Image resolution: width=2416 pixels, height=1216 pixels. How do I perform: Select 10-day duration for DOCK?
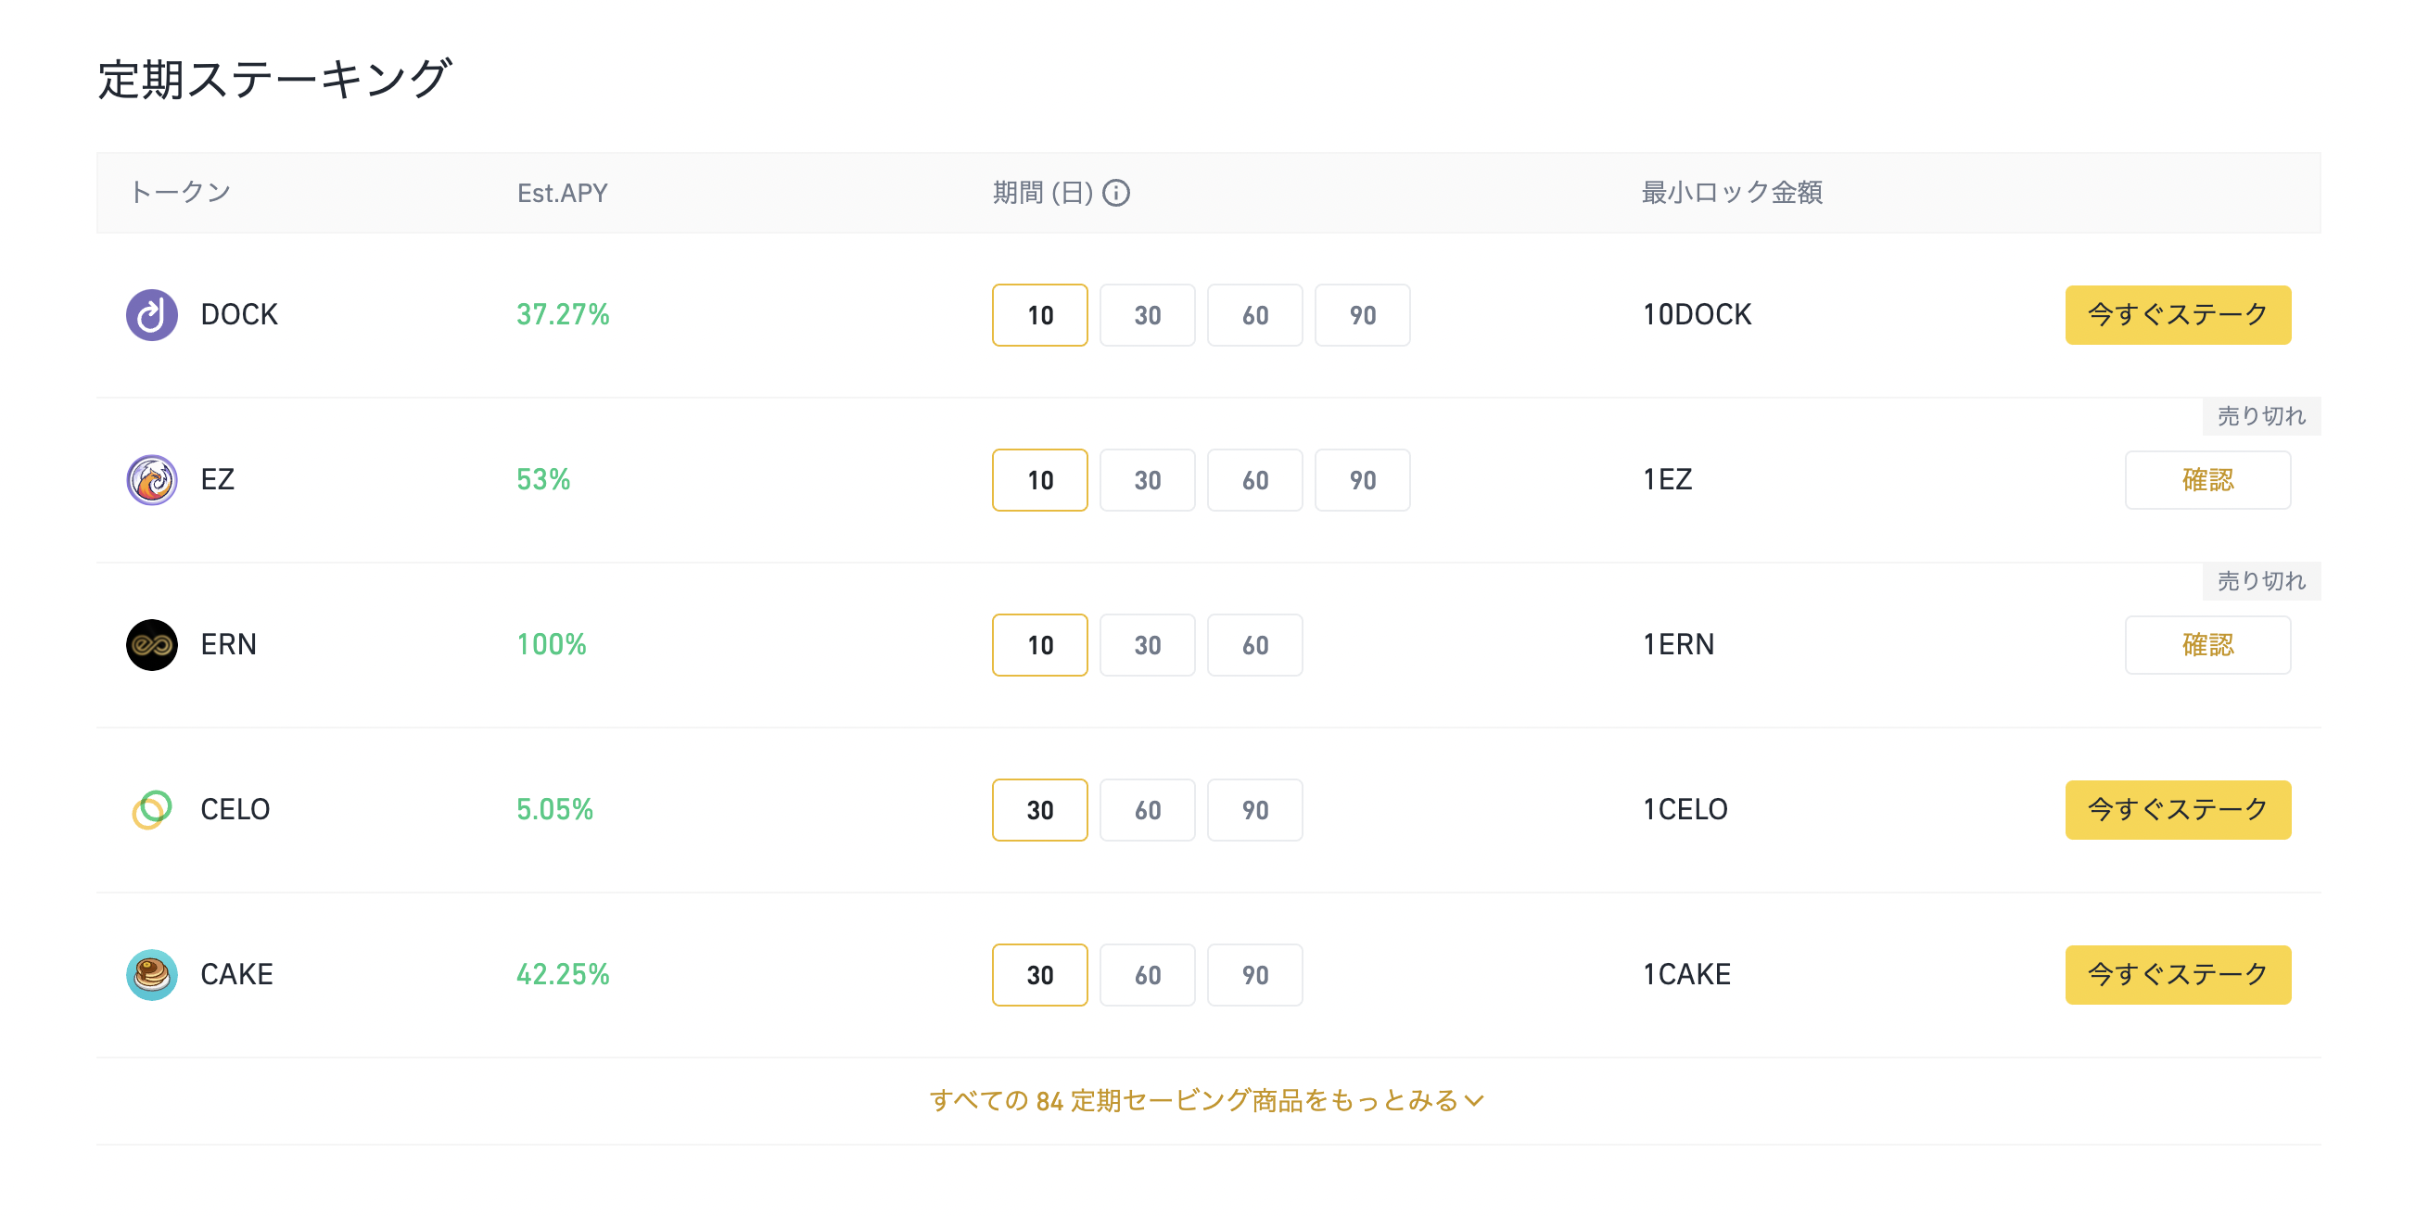point(1040,315)
